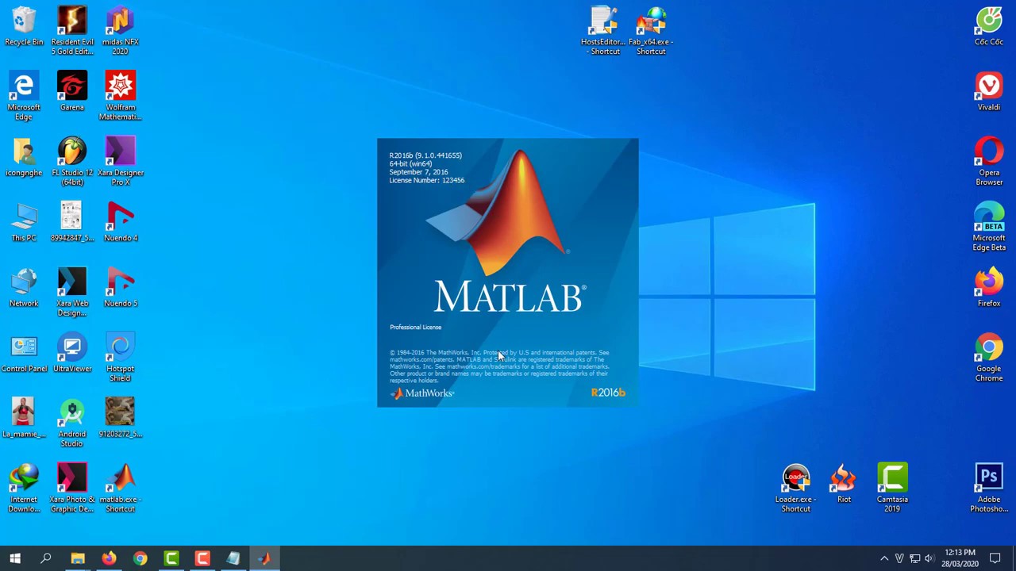This screenshot has width=1016, height=571.
Task: Open taskbar search magnifier
Action: click(46, 558)
